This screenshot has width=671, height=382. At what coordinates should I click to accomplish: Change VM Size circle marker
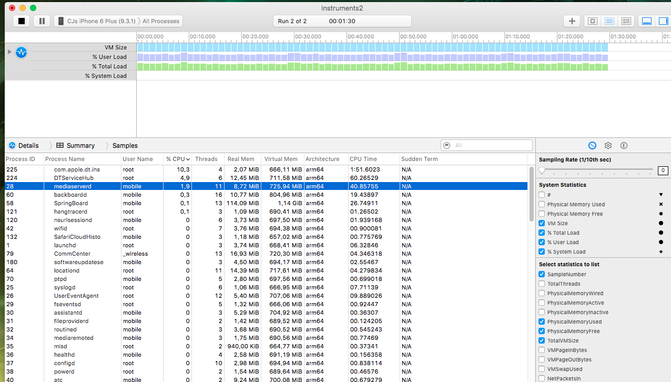661,223
